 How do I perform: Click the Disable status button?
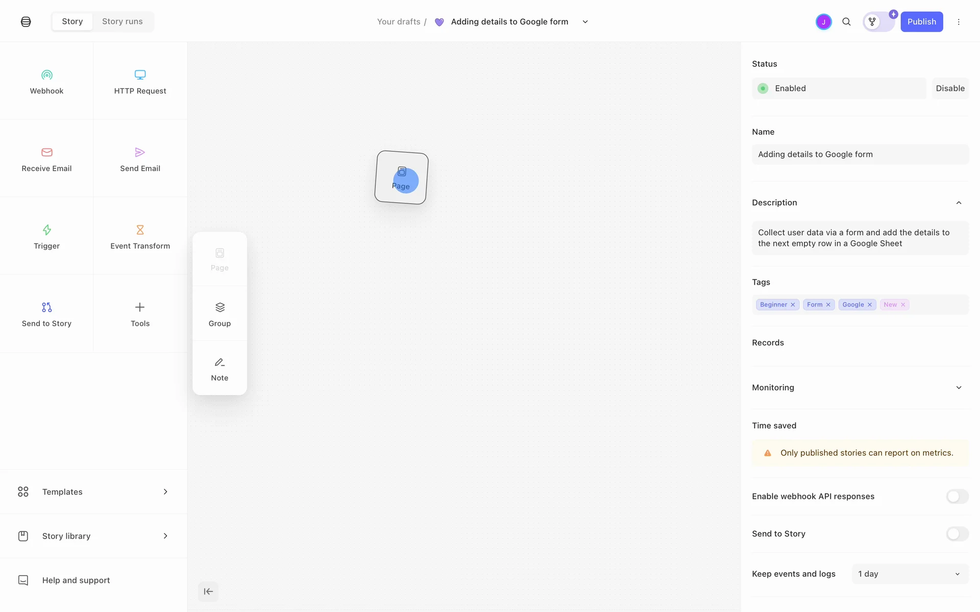(950, 88)
